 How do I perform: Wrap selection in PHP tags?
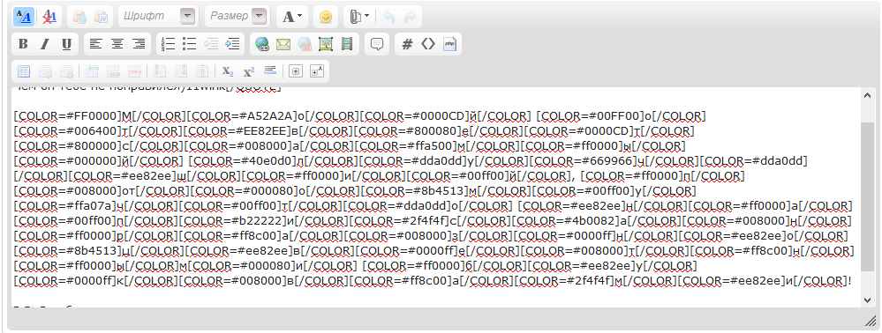click(x=449, y=44)
